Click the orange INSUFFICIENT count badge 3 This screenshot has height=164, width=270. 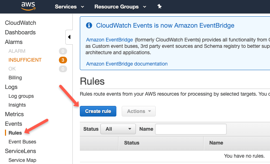coord(63,60)
